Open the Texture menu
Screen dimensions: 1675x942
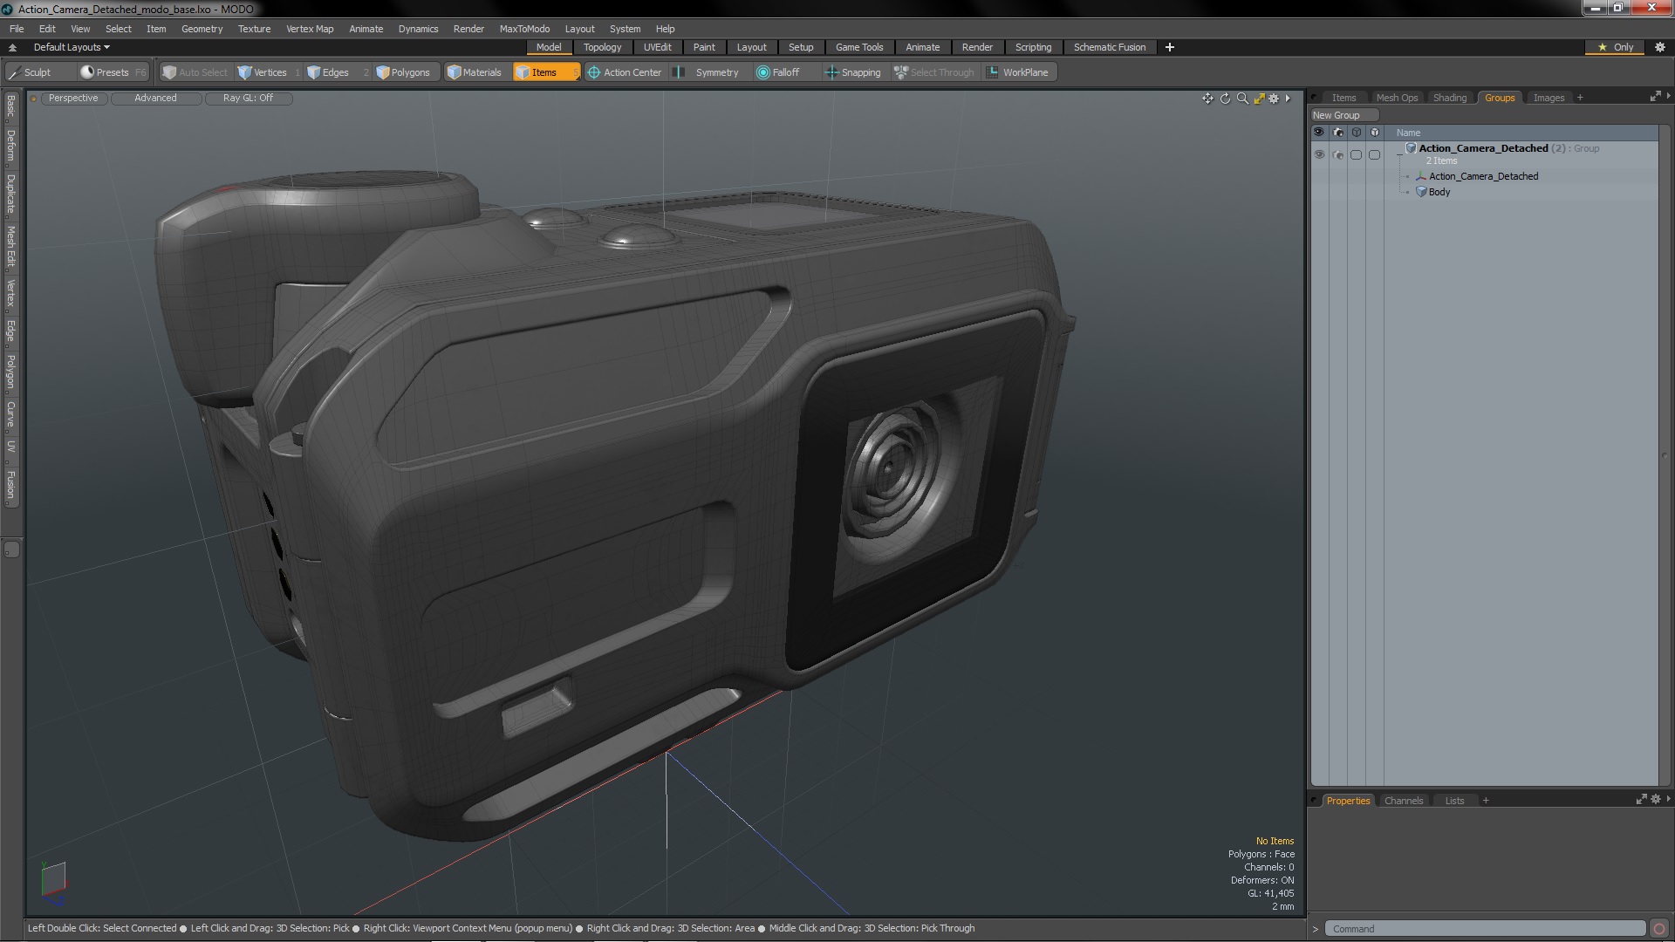[x=254, y=29]
